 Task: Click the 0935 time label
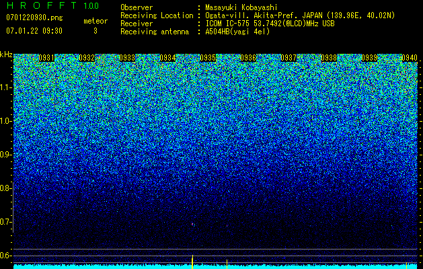click(x=208, y=58)
